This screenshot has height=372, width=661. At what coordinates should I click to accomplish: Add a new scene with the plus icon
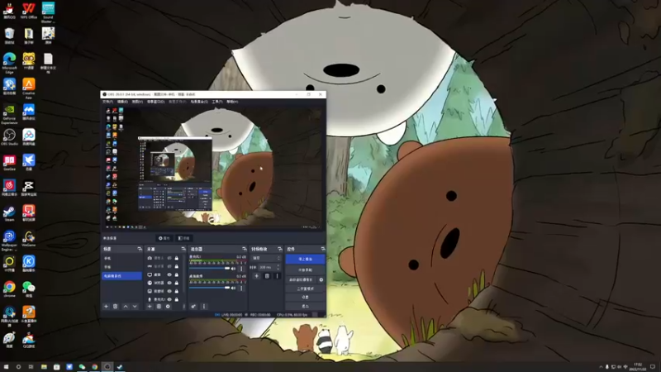[x=107, y=307]
